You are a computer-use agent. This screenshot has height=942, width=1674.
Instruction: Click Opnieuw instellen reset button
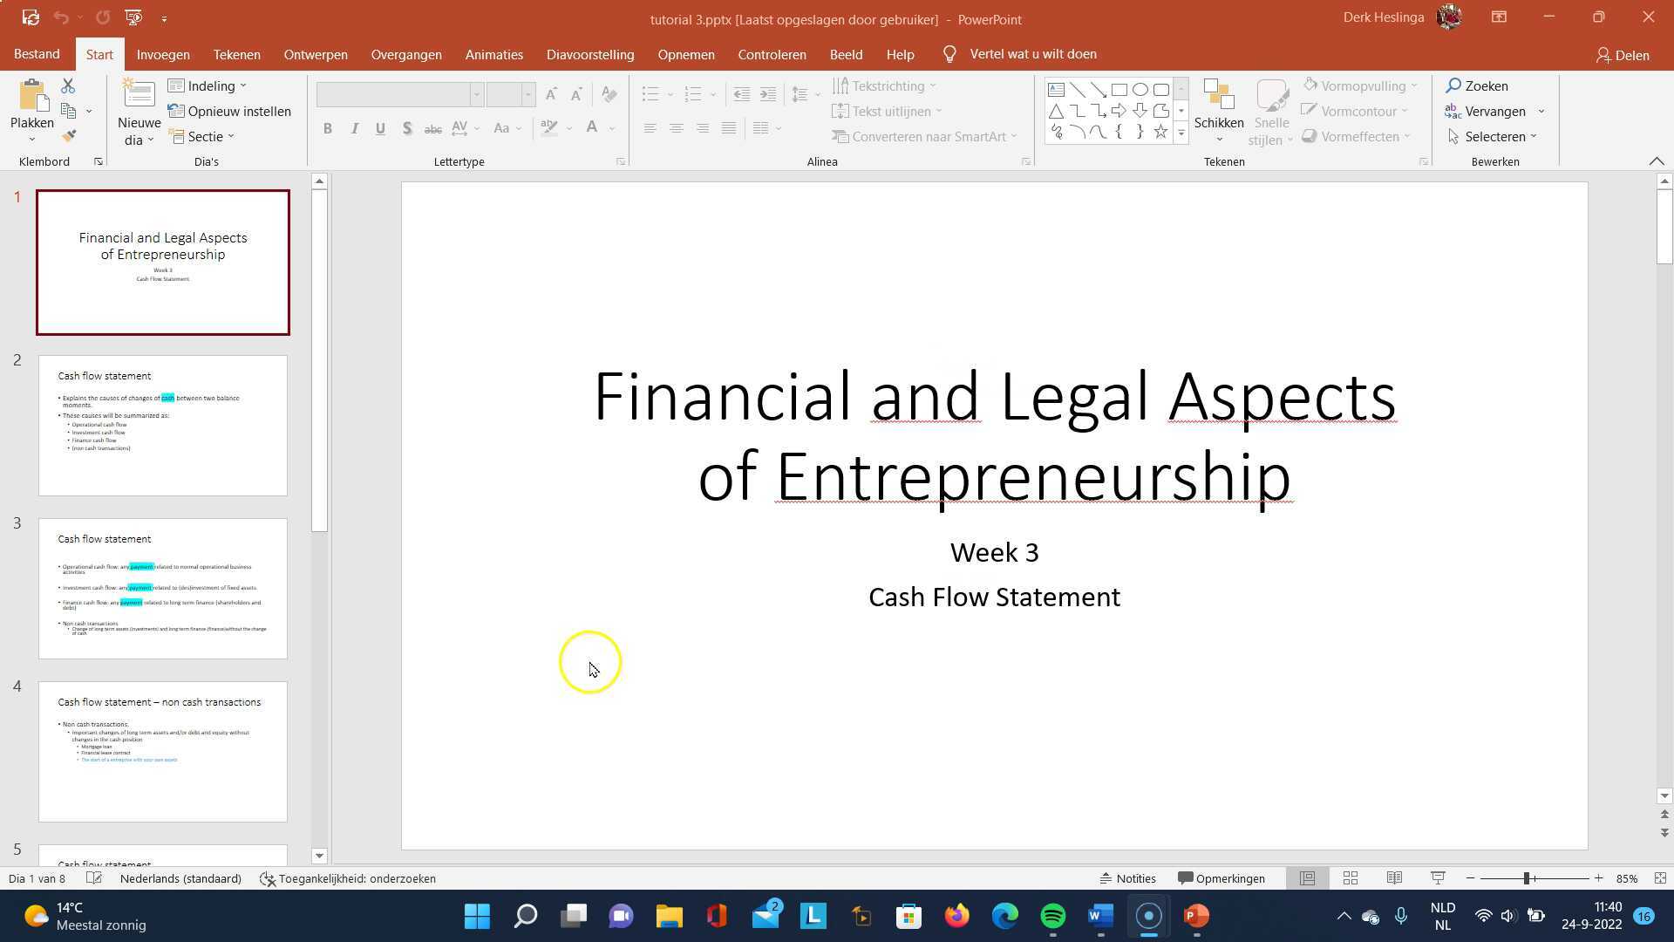point(230,112)
